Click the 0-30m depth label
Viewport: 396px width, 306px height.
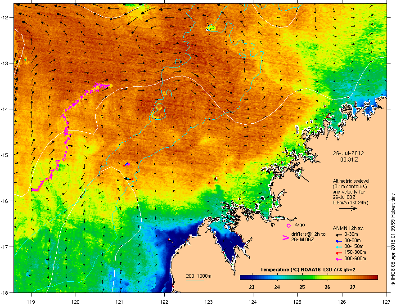point(351,234)
